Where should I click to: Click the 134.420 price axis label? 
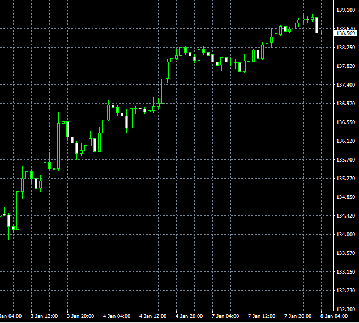click(x=345, y=216)
